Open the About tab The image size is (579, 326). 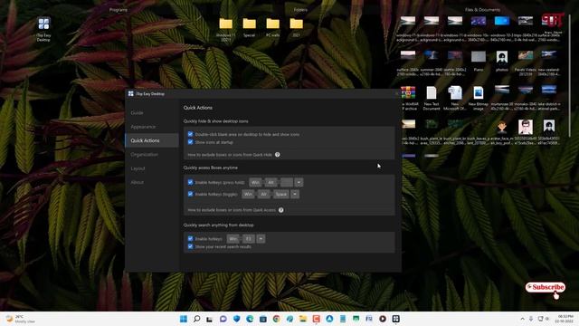(x=137, y=182)
